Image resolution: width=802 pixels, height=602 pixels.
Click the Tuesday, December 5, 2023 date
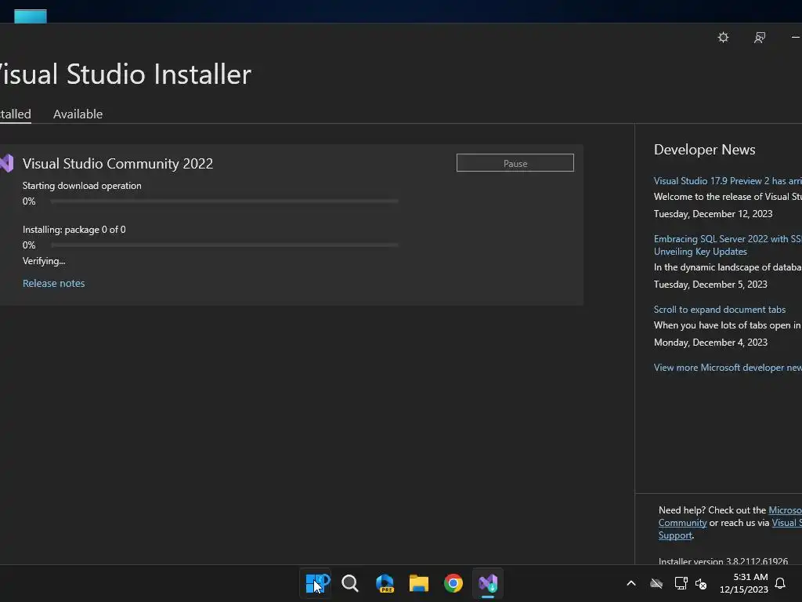(710, 284)
